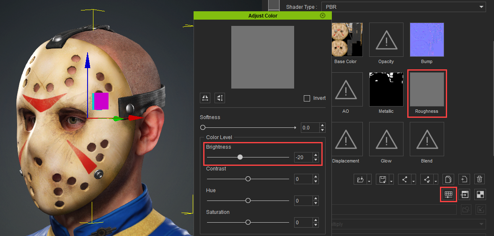Close the Adjust Color panel
This screenshot has width=494, height=236.
coord(322,15)
